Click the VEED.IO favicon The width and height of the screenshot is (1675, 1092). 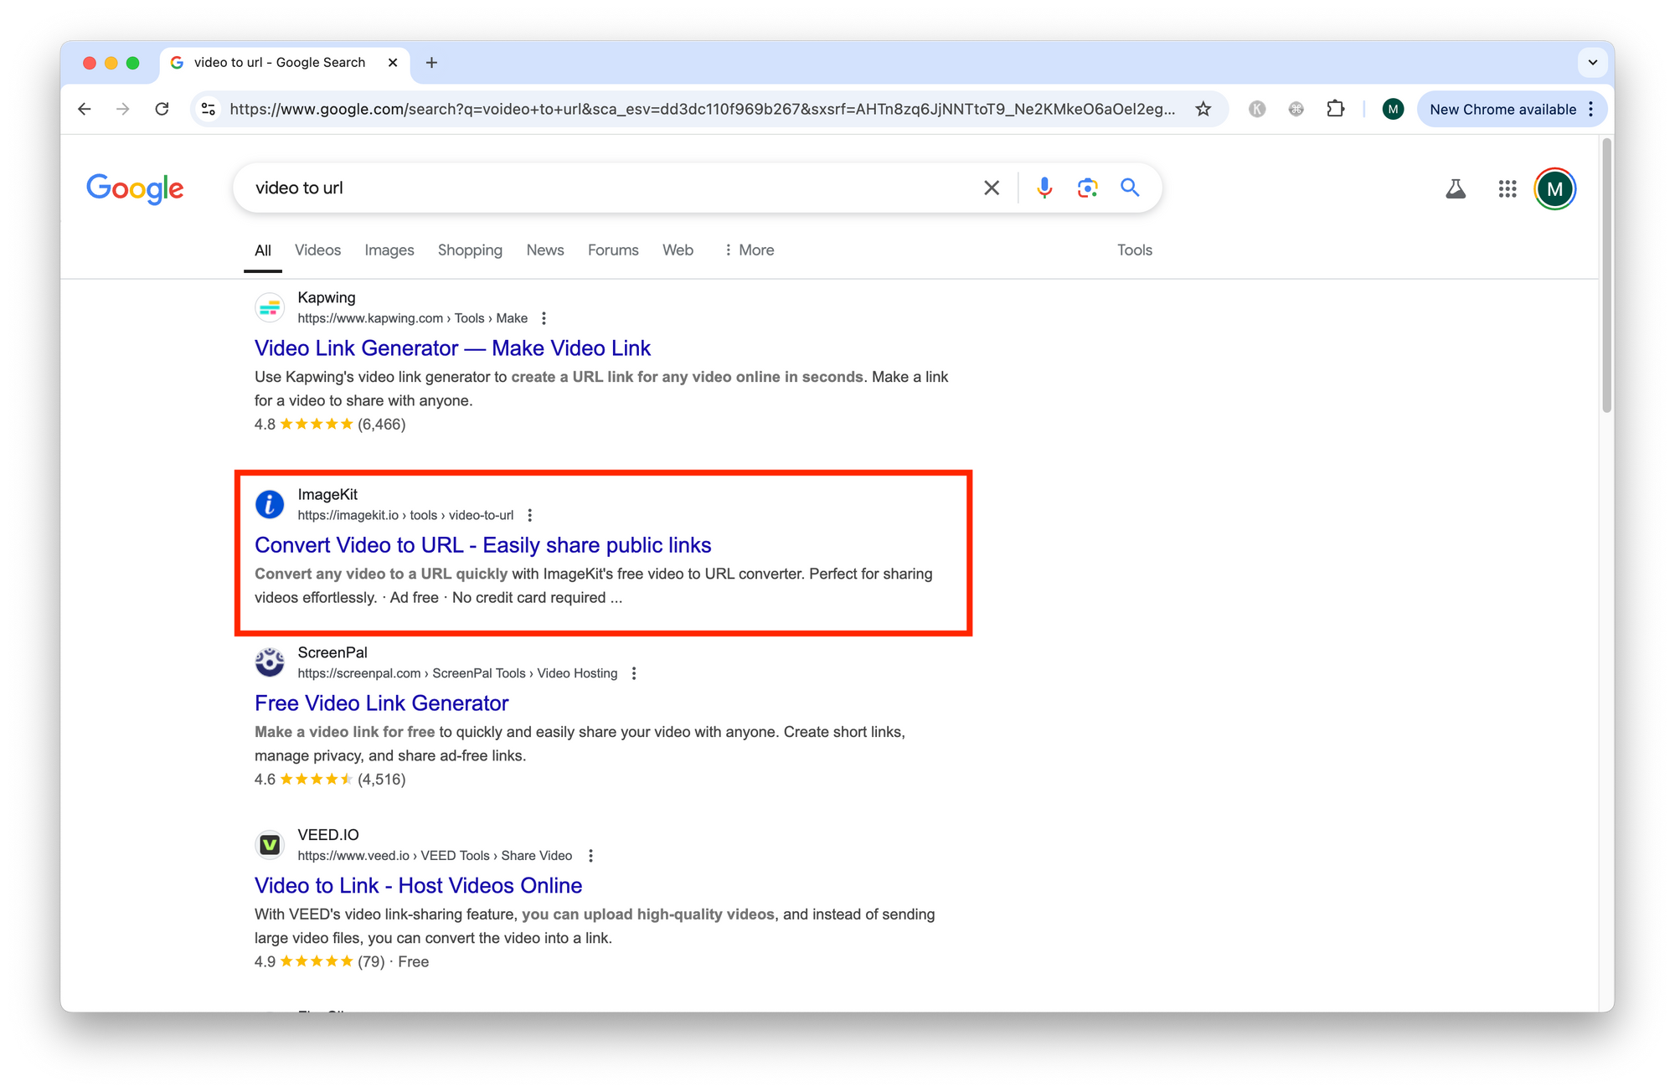pyautogui.click(x=270, y=845)
